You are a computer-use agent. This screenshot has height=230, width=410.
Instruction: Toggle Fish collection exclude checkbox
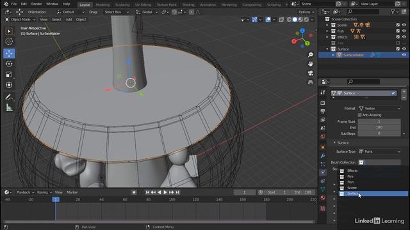pyautogui.click(x=398, y=31)
